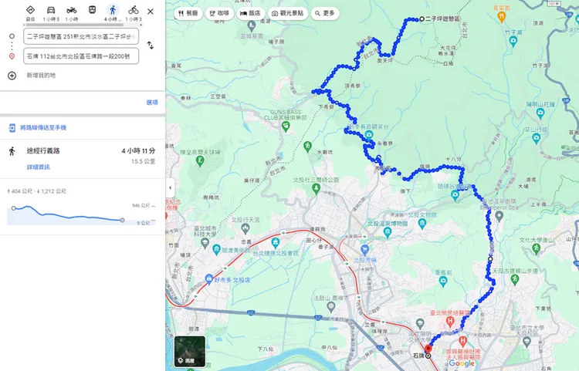This screenshot has width=579, height=371.
Task: Send directions to phone link
Action: click(43, 127)
